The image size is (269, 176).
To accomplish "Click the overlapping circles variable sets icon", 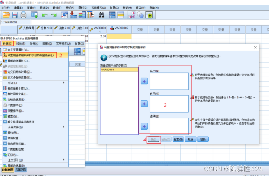I will tap(140, 15).
